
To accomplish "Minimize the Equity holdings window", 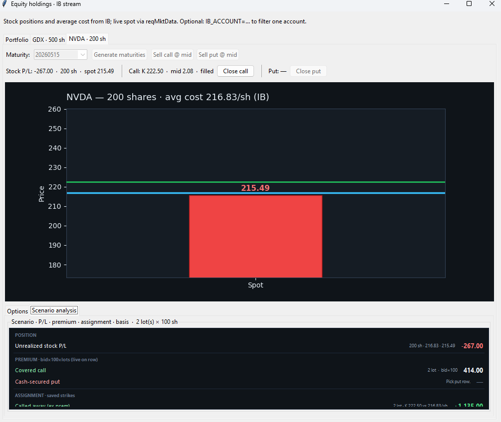I will (x=447, y=4).
